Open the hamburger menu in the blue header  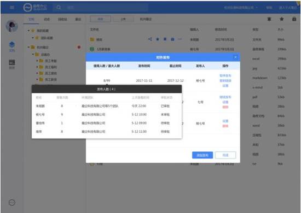[x=12, y=8]
